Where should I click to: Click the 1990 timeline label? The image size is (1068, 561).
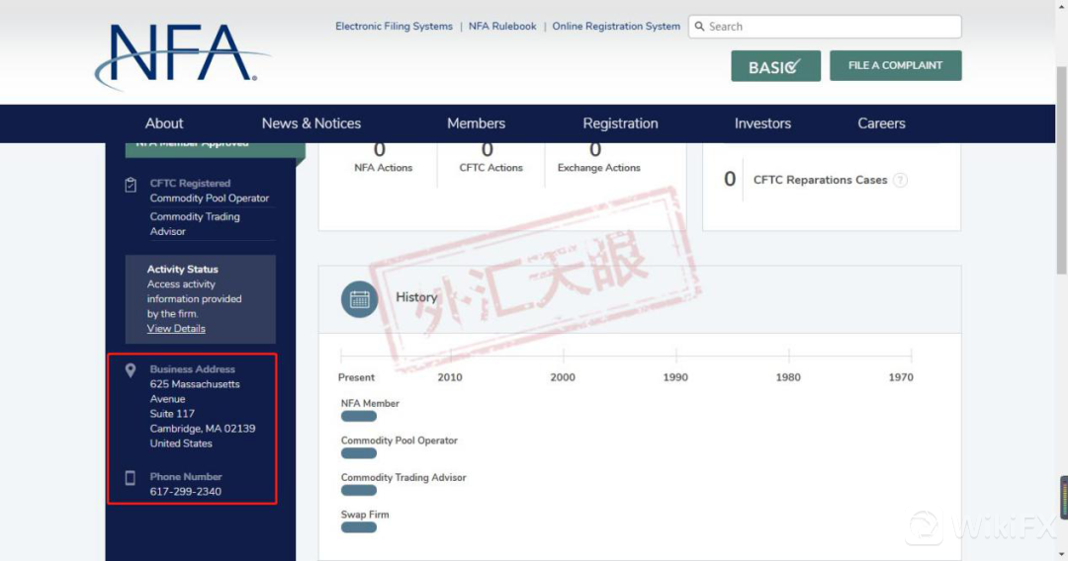click(x=675, y=377)
